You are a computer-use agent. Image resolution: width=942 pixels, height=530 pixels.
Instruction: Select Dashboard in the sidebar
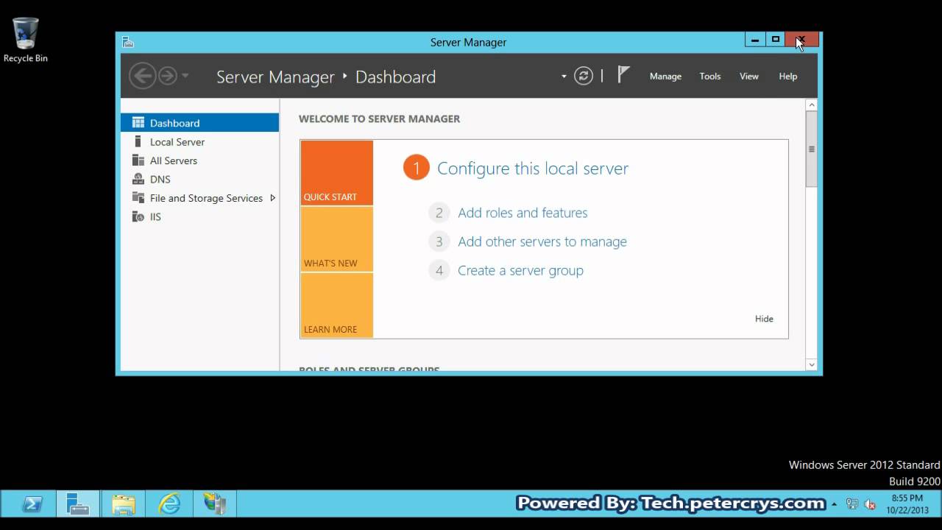[199, 123]
